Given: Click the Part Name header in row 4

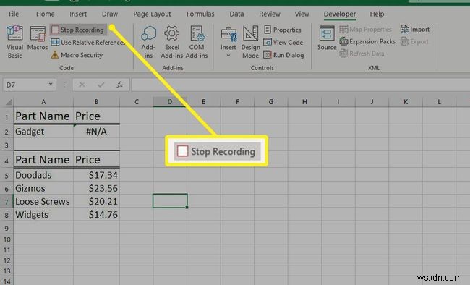Looking at the screenshot, I should pos(43,160).
